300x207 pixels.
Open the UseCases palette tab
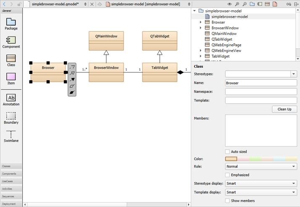(x=11, y=181)
